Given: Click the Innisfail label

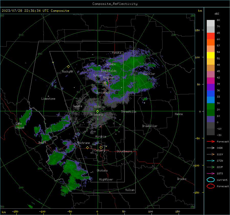Looking at the screenshot, I should (103, 93).
